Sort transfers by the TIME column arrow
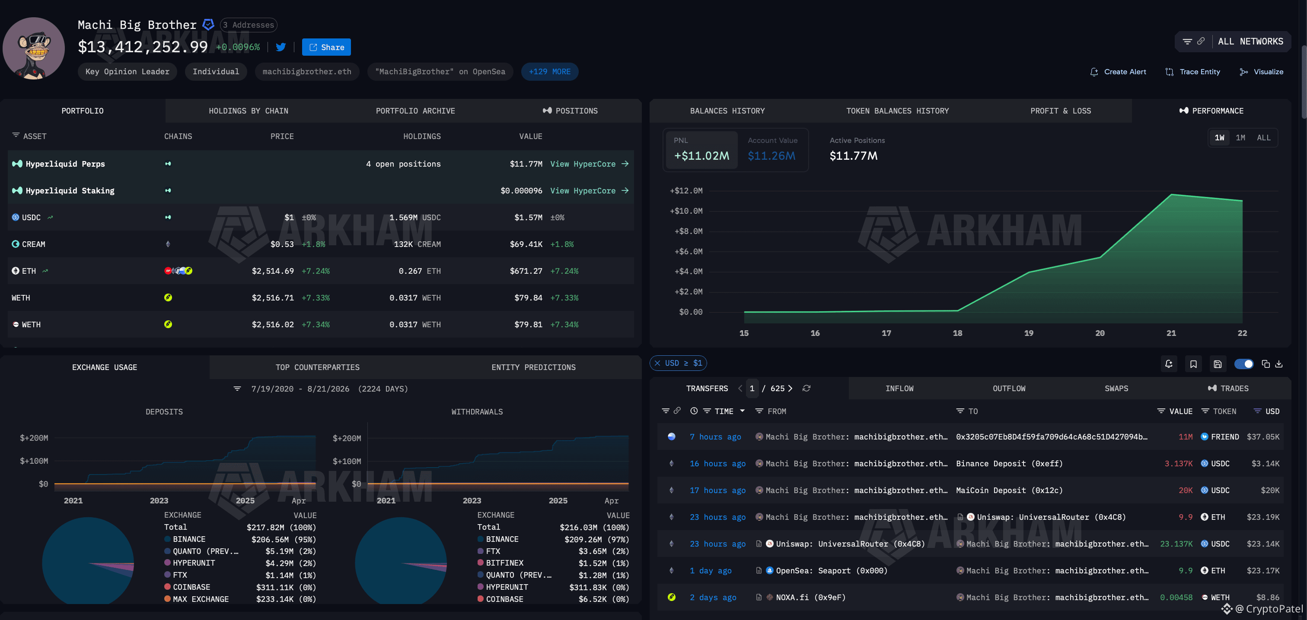Image resolution: width=1307 pixels, height=620 pixels. click(742, 411)
